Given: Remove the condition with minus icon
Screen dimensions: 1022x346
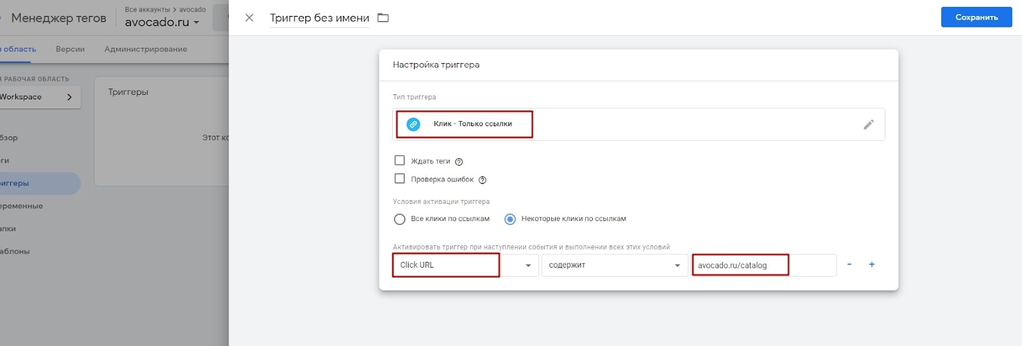Looking at the screenshot, I should (849, 264).
